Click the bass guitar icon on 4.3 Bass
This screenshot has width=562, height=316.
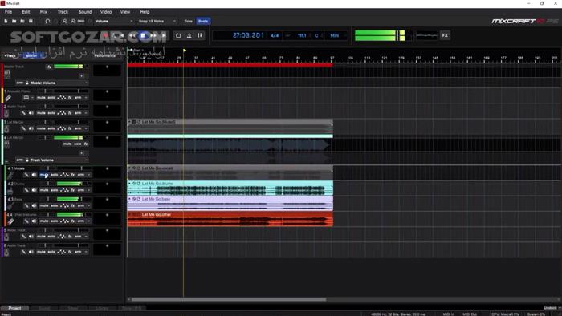[x=10, y=206]
